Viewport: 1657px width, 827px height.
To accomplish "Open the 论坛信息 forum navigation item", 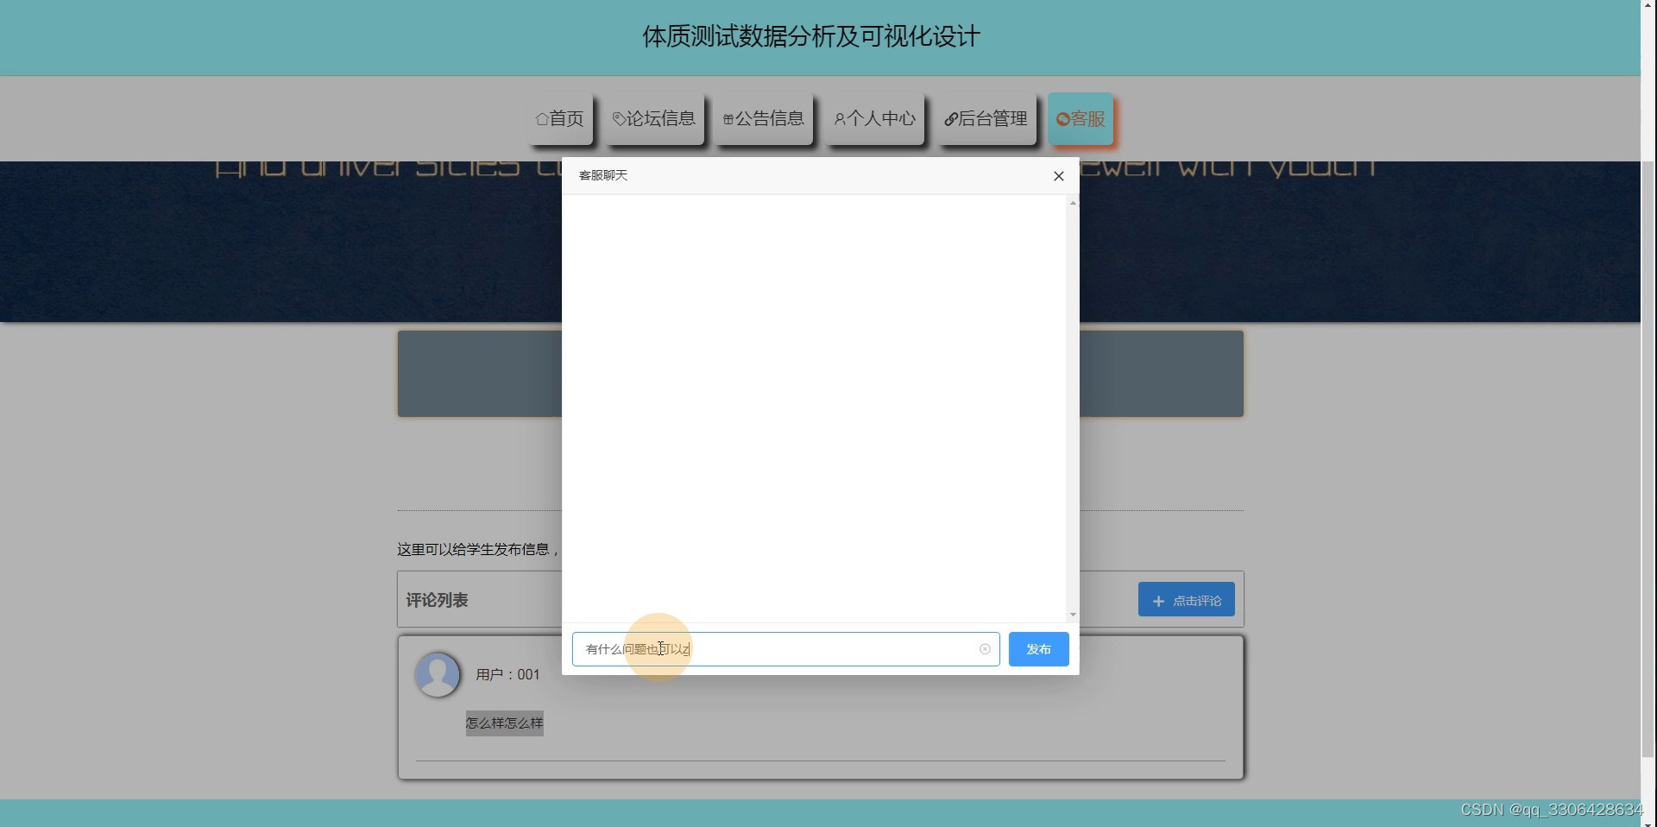I will 654,118.
